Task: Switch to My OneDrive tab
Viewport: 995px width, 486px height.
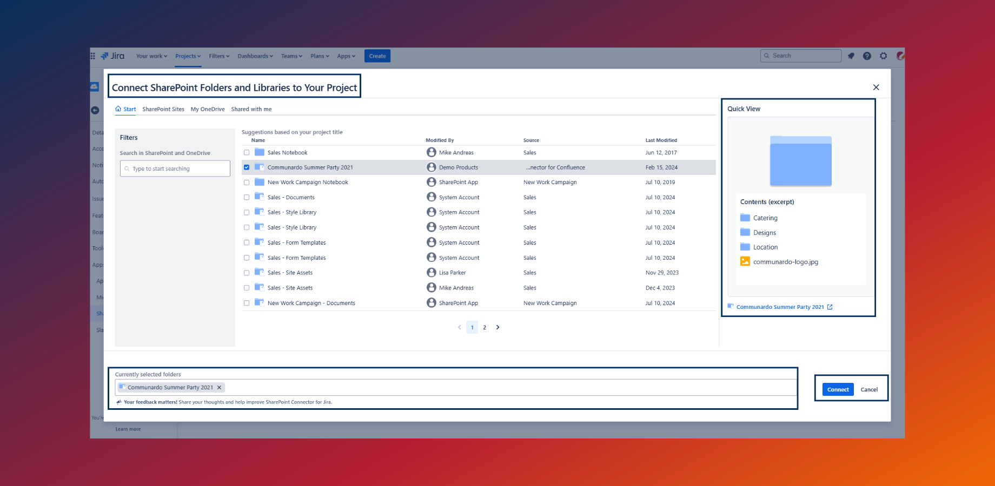Action: pyautogui.click(x=208, y=109)
